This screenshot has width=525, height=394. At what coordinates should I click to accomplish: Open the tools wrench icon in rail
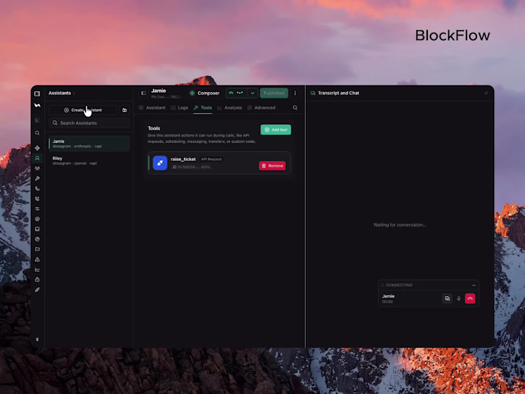click(x=37, y=179)
